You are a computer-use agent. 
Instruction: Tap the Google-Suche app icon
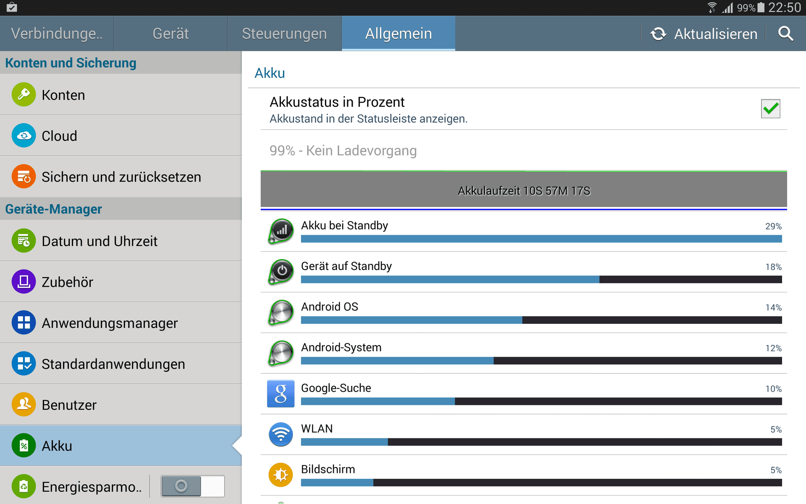pos(280,394)
